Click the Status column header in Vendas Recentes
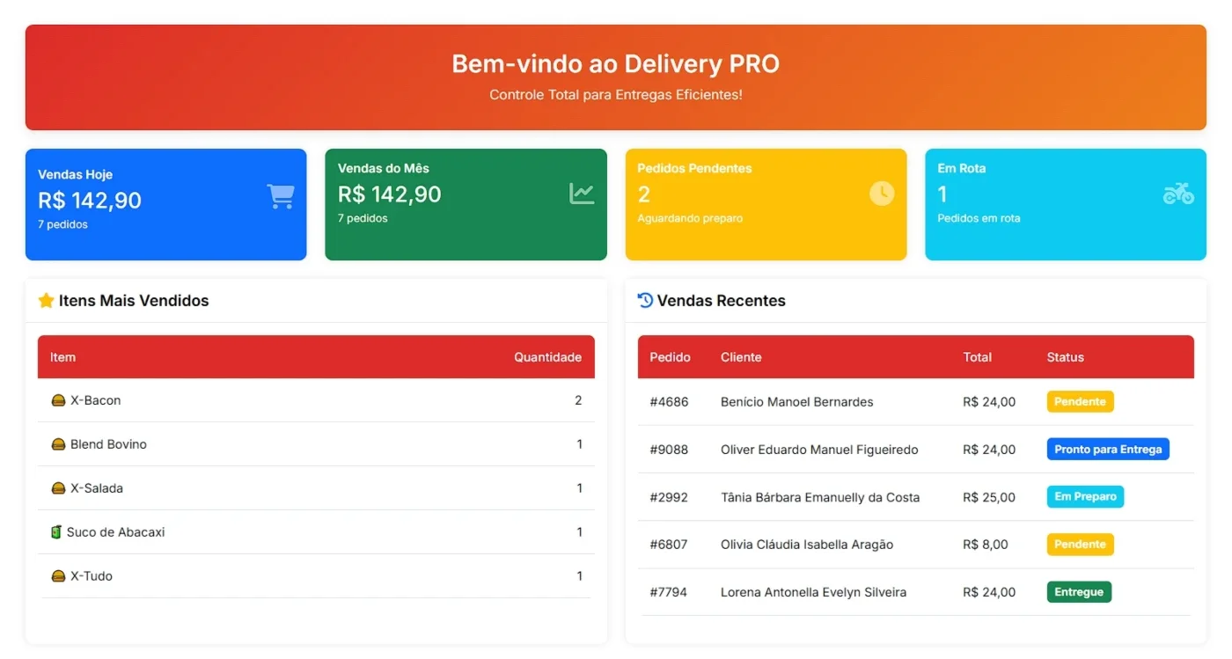This screenshot has height=659, width=1232. coord(1065,357)
